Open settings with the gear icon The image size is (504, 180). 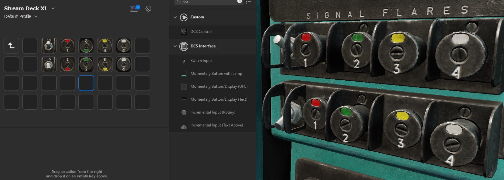(x=148, y=9)
